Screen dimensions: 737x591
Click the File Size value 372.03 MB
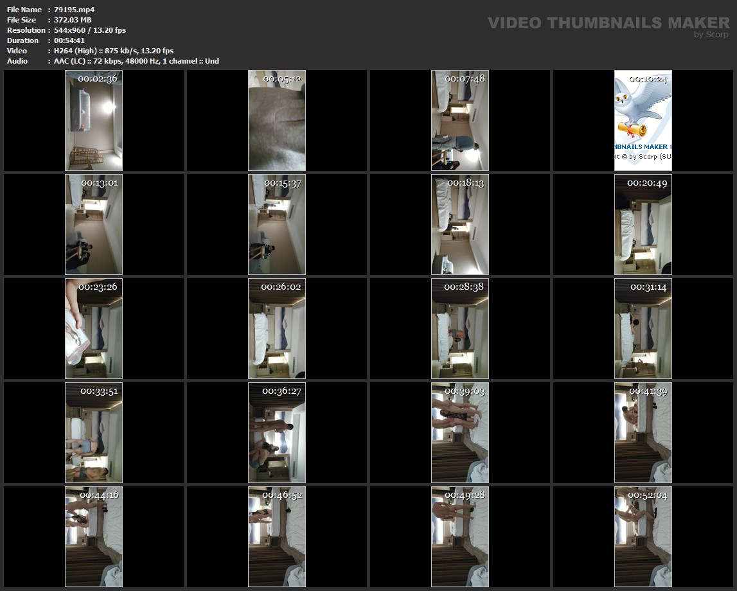click(x=73, y=20)
